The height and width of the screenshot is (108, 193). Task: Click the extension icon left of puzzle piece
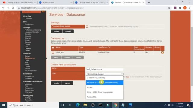175,8
